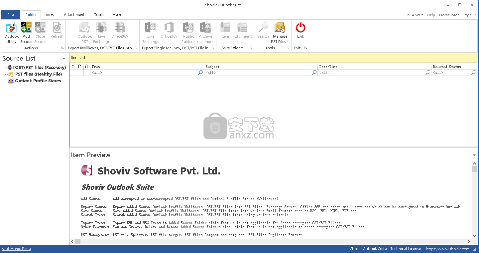479x253 pixels.
Task: Expand the Tools group launcher
Action: (x=288, y=48)
